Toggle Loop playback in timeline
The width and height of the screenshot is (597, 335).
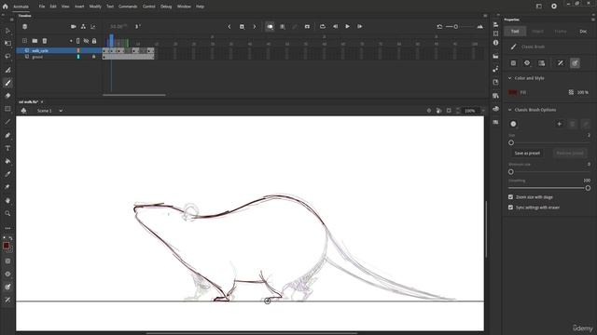pos(323,27)
